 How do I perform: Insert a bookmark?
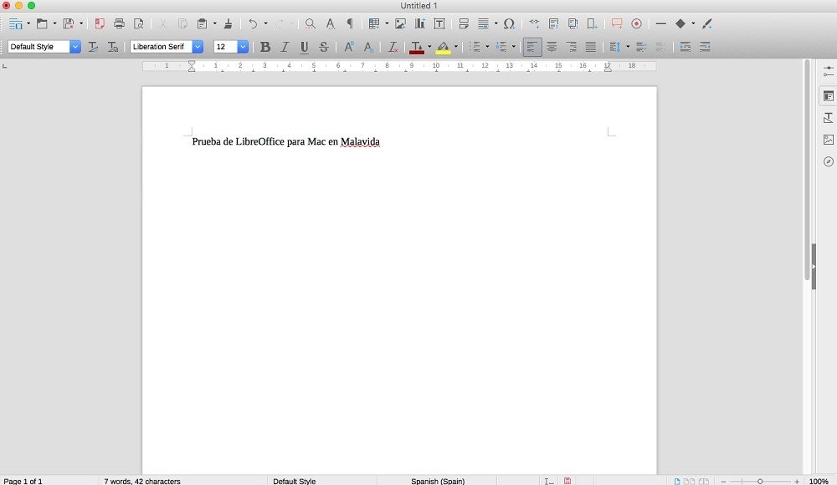592,23
